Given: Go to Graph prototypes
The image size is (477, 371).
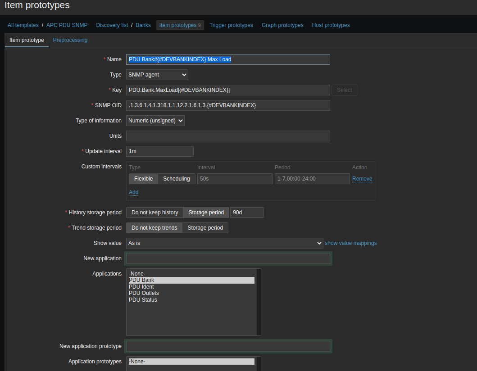Looking at the screenshot, I should click(x=282, y=25).
